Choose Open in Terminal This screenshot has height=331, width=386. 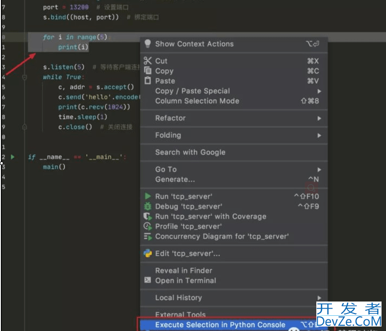[234, 281]
